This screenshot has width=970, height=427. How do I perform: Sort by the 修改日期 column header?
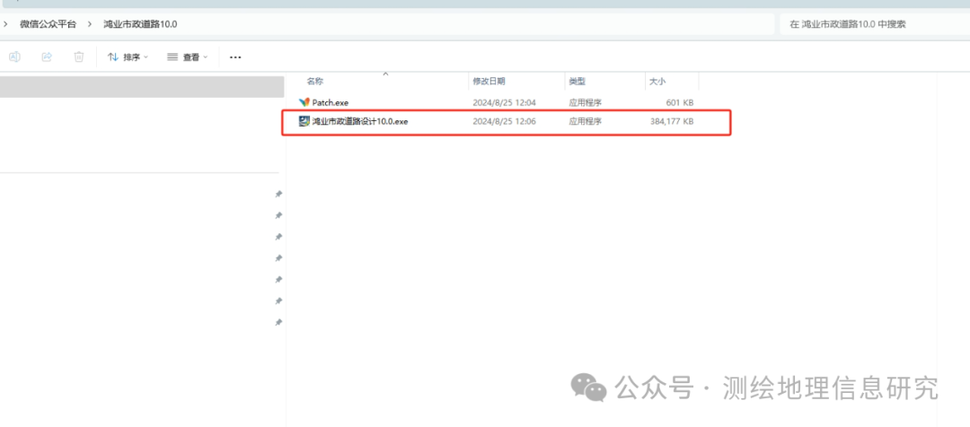pos(489,82)
